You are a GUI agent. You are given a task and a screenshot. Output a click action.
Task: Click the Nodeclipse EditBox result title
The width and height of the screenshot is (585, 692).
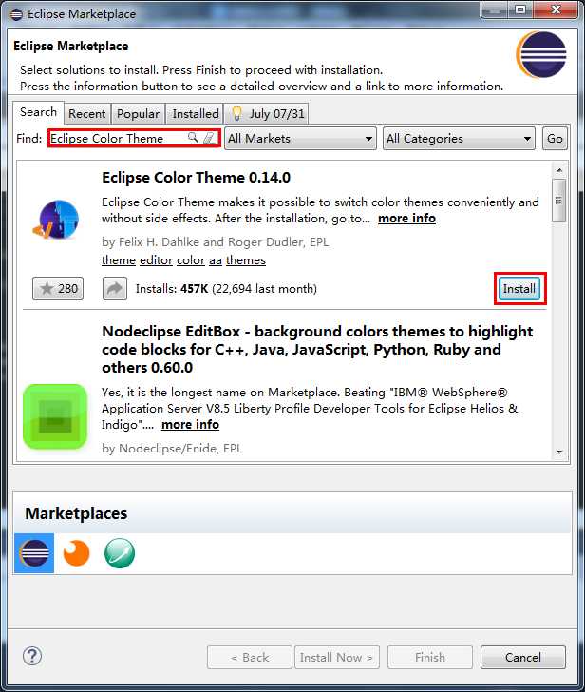[317, 349]
